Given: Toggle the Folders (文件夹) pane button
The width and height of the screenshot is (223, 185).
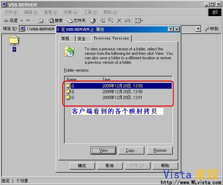Looking at the screenshot, I should click(x=76, y=21).
